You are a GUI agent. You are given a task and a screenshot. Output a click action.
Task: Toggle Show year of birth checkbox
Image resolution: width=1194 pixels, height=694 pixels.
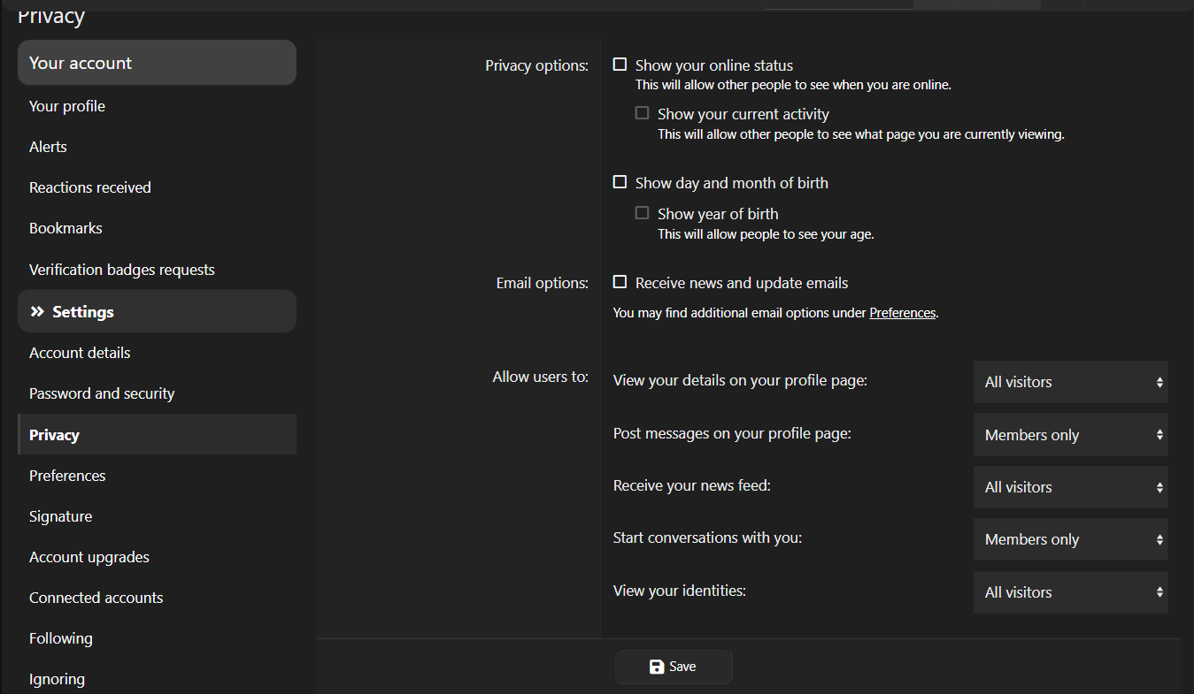coord(643,213)
